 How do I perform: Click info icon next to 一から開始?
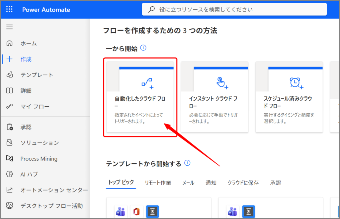(143, 48)
